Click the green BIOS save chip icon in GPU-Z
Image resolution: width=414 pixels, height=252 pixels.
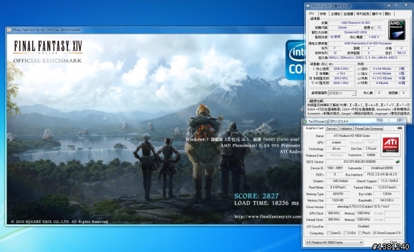tap(397, 162)
